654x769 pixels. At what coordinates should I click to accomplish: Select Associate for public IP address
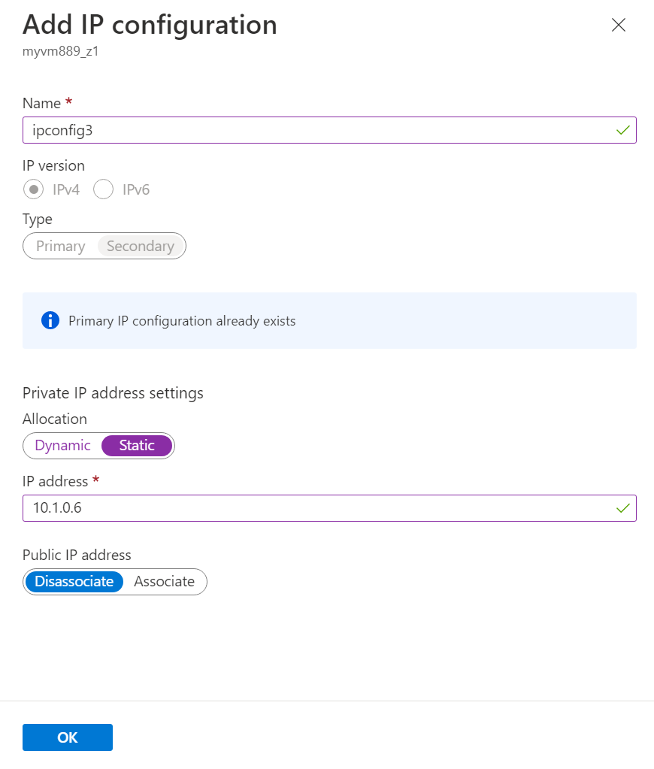point(164,582)
